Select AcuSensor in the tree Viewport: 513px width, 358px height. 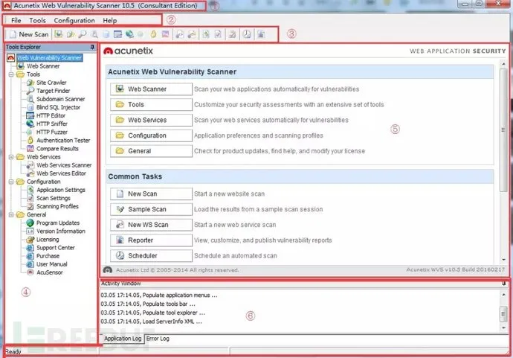(x=49, y=272)
